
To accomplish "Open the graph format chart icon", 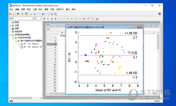I will (97, 19).
